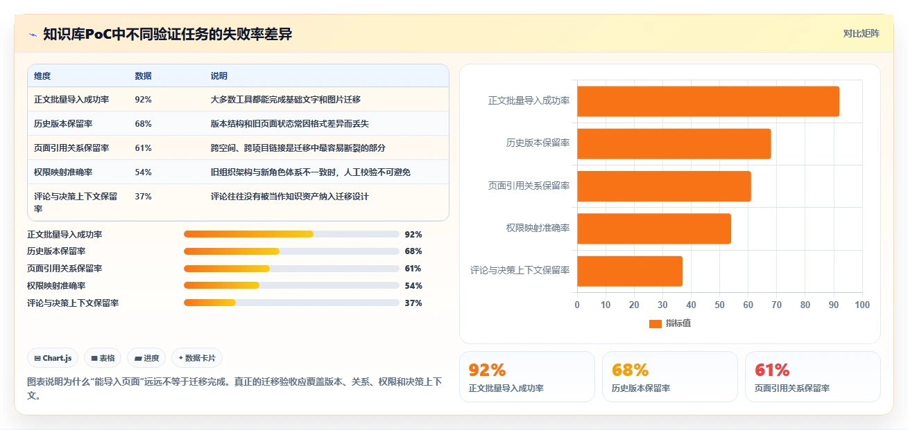Image resolution: width=908 pixels, height=430 pixels.
Task: Select the 数据卡片 chip
Action: (x=197, y=358)
